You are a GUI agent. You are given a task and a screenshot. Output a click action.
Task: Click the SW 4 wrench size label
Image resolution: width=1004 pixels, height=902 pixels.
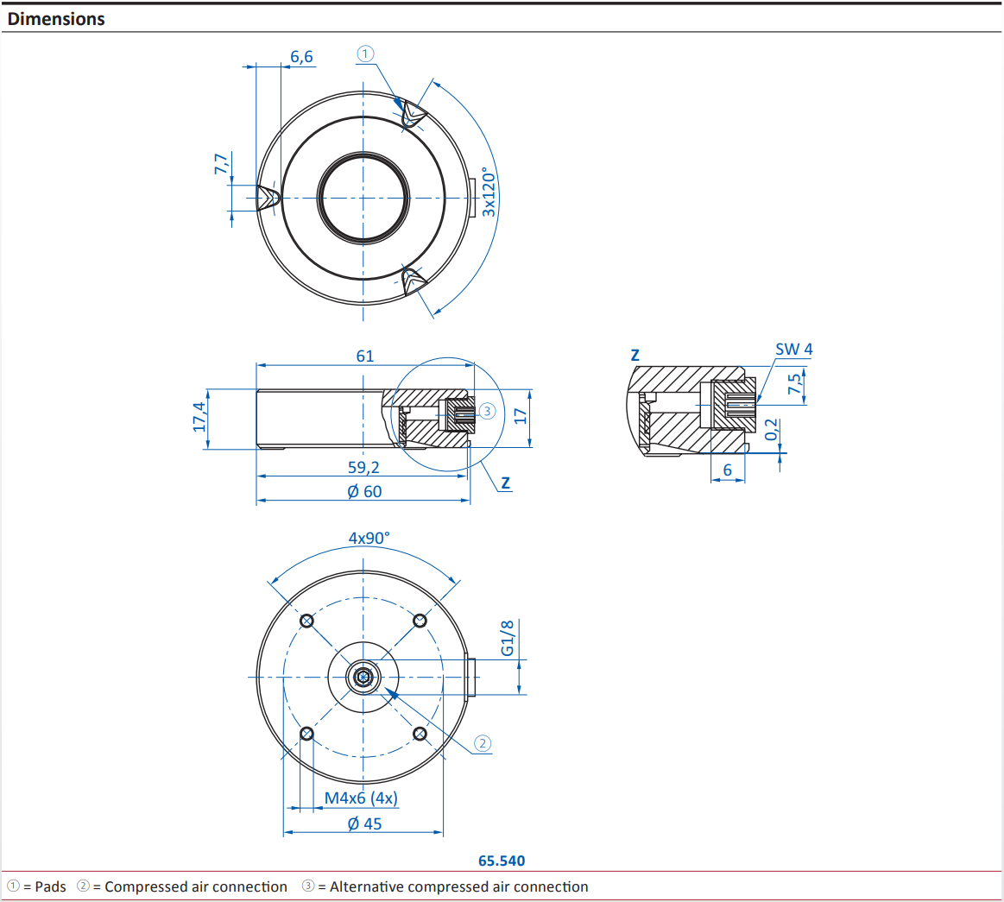click(x=793, y=350)
